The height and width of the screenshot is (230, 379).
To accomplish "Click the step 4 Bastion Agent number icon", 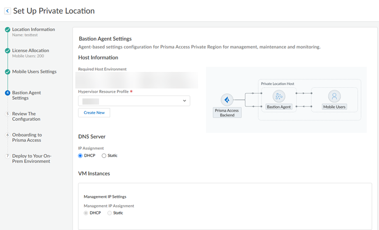I will pyautogui.click(x=8, y=93).
